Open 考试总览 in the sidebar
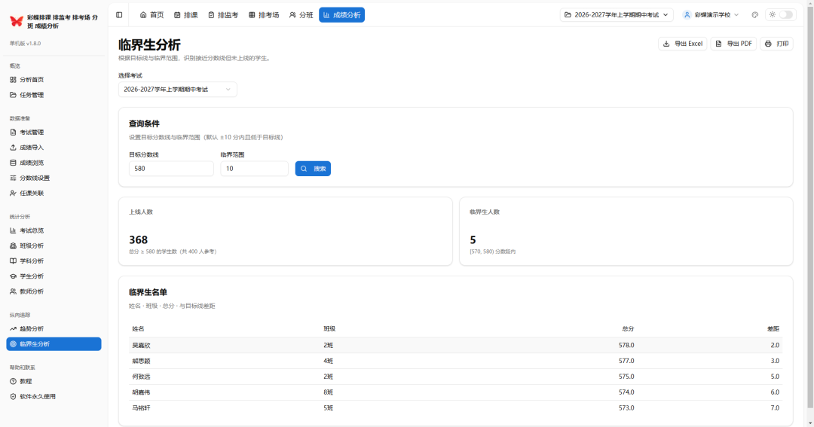 [54, 230]
